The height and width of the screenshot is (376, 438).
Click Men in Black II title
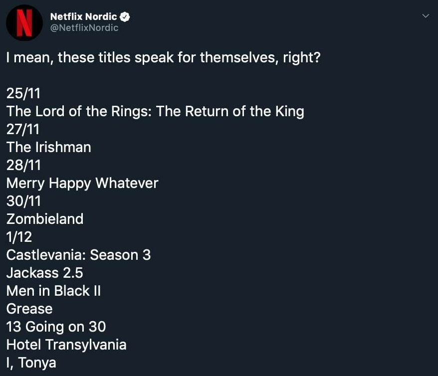coord(53,291)
